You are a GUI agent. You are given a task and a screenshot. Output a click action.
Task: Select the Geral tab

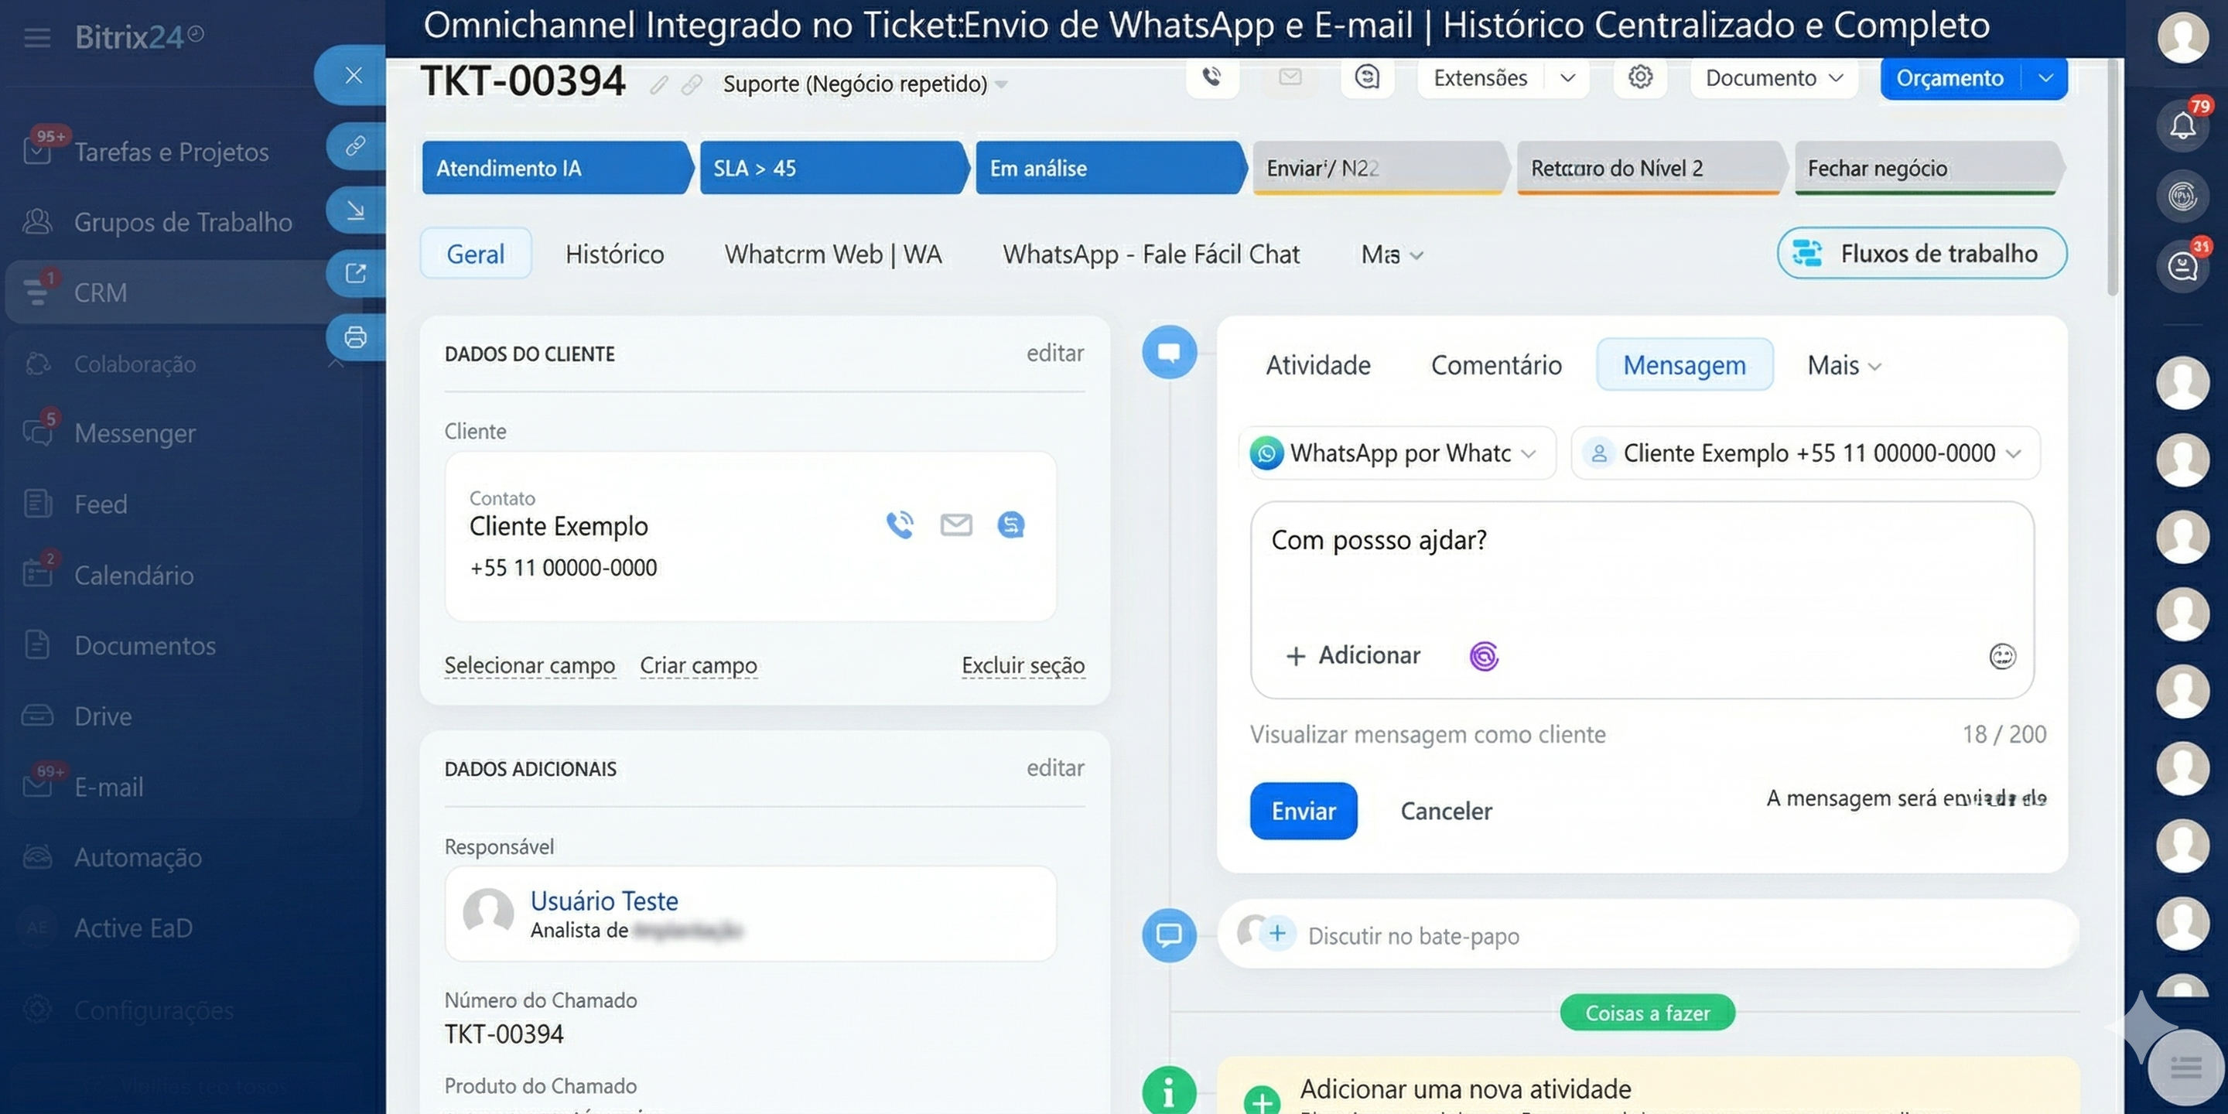475,255
